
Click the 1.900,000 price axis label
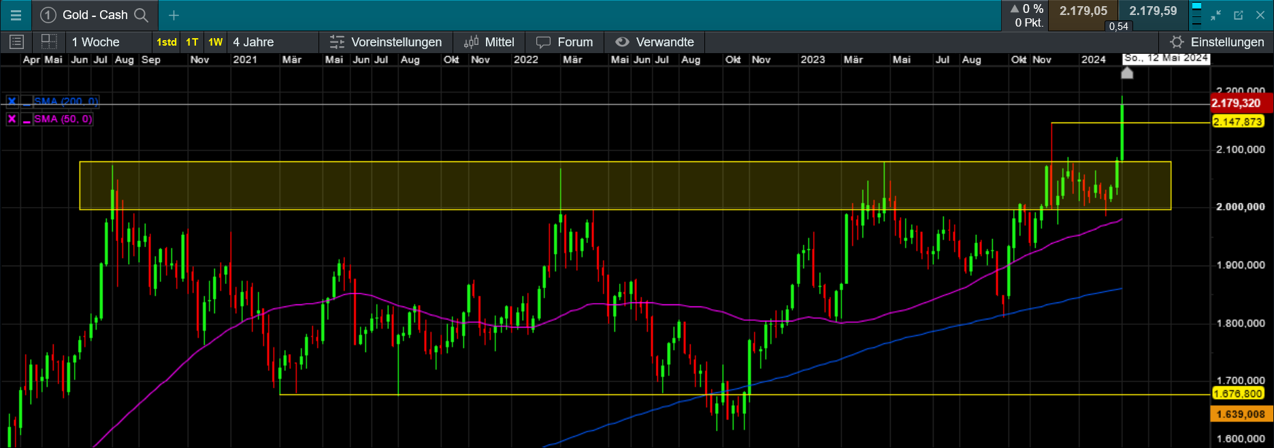tap(1241, 266)
